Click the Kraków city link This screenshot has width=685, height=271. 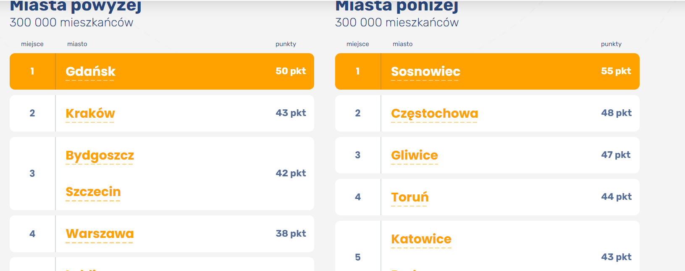click(90, 114)
